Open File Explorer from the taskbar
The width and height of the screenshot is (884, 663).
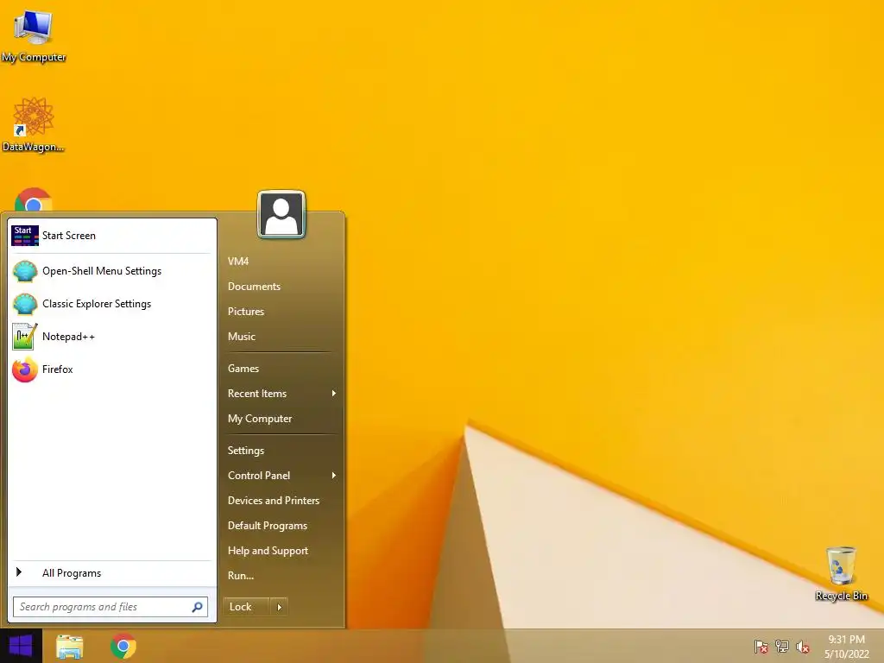(69, 647)
